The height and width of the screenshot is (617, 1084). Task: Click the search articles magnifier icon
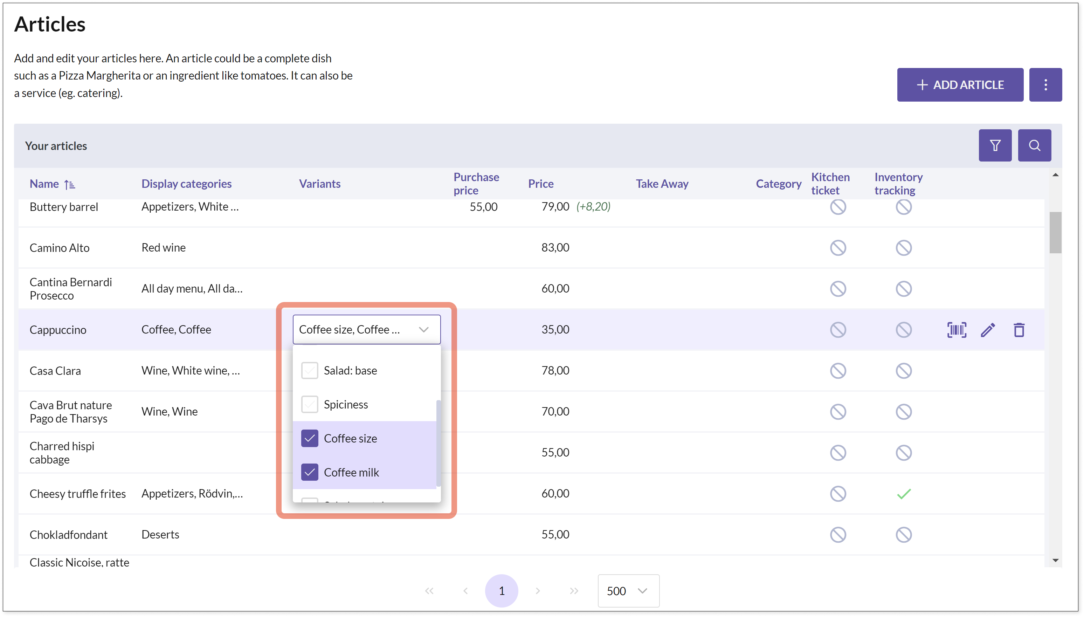1034,145
